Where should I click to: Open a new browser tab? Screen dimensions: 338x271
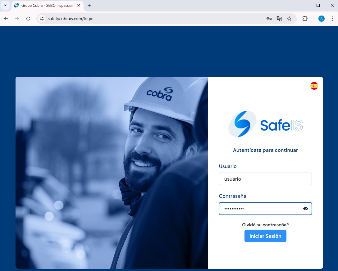90,5
